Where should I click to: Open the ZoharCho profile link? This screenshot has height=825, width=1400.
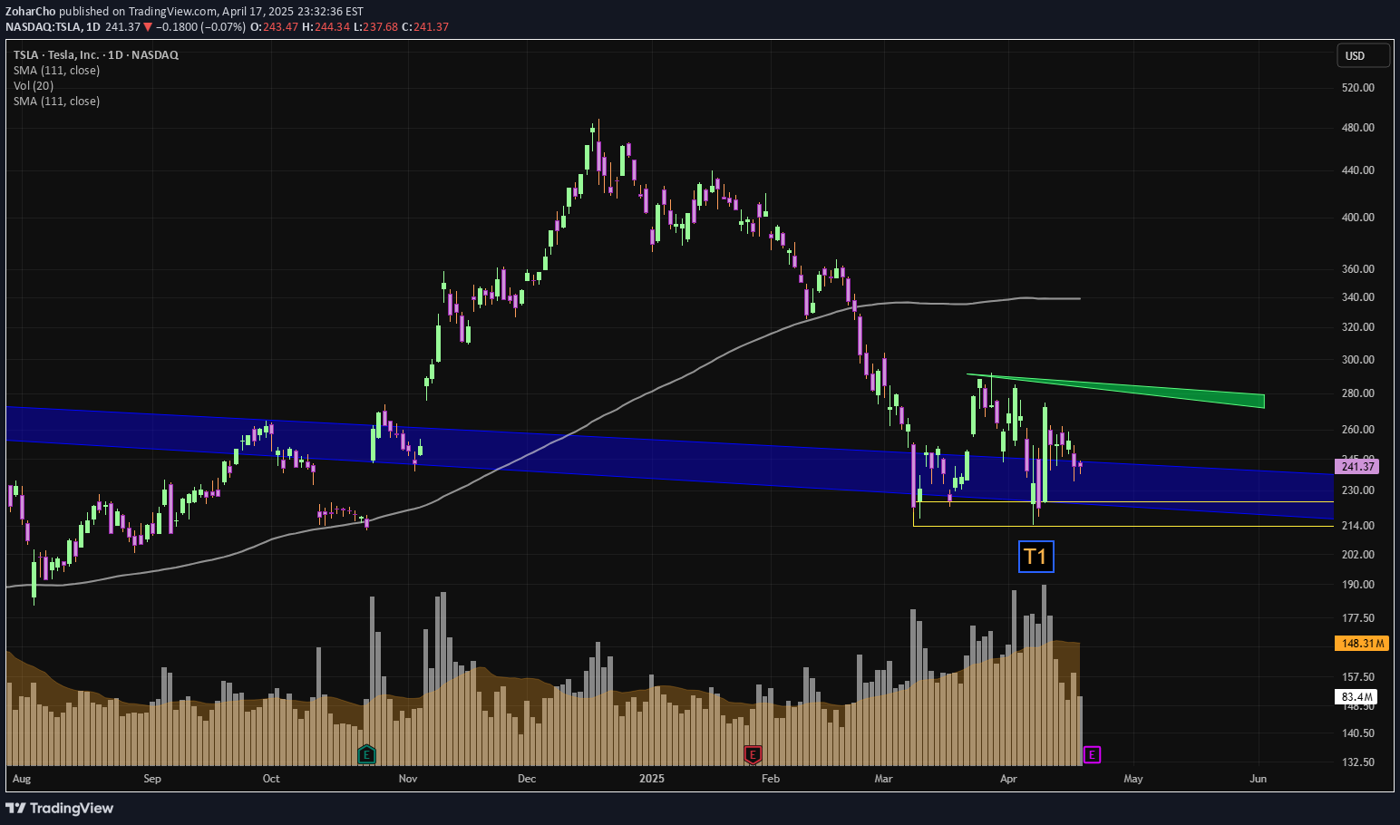point(30,11)
